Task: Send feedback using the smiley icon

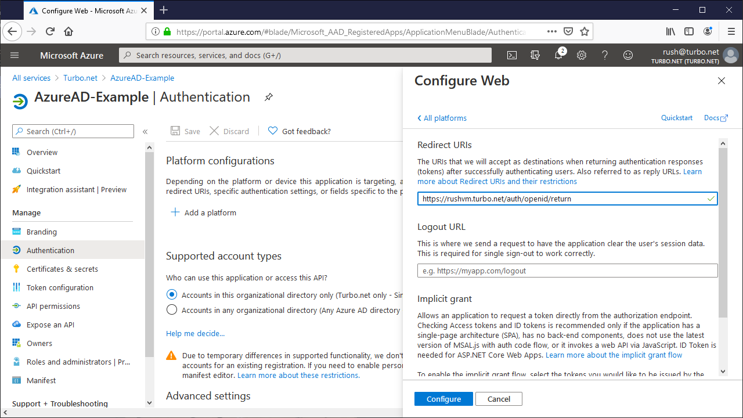Action: tap(627, 55)
